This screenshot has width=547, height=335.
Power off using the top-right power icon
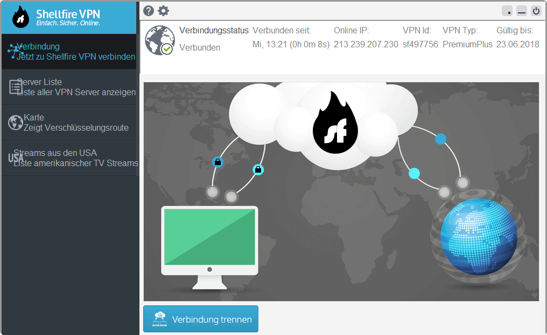pyautogui.click(x=536, y=11)
